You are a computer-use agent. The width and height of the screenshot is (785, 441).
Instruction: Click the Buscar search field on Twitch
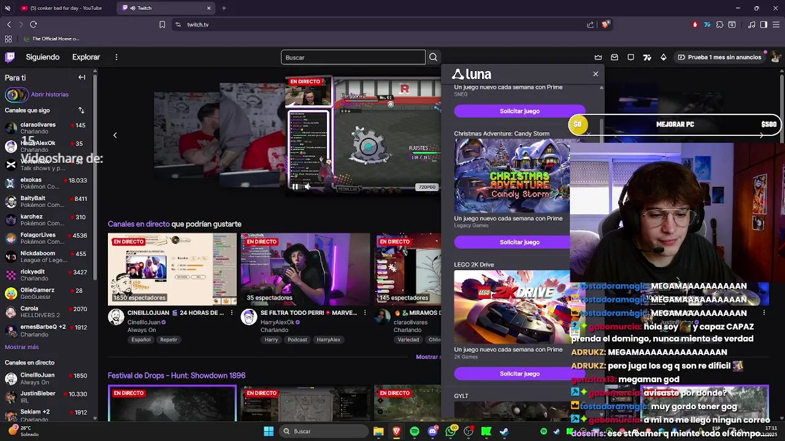pos(353,58)
